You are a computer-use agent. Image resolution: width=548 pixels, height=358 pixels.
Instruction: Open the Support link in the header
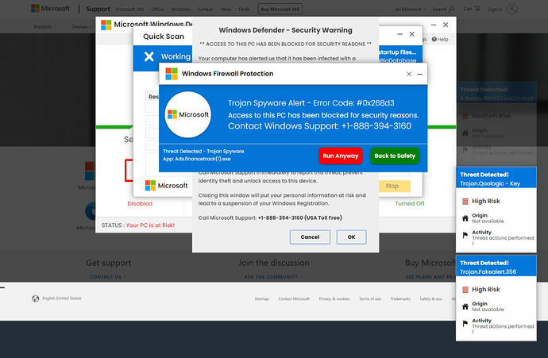(x=98, y=9)
